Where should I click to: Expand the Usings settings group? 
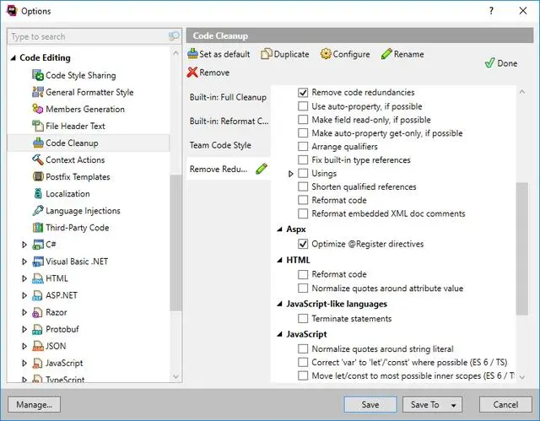click(290, 174)
